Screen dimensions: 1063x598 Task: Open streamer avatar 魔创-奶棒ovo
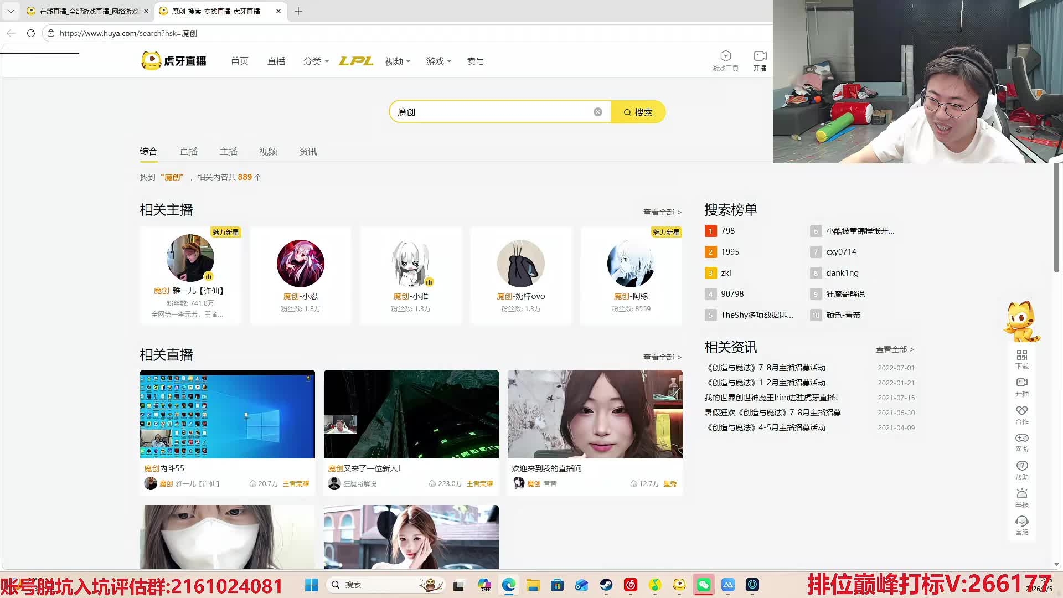coord(521,264)
